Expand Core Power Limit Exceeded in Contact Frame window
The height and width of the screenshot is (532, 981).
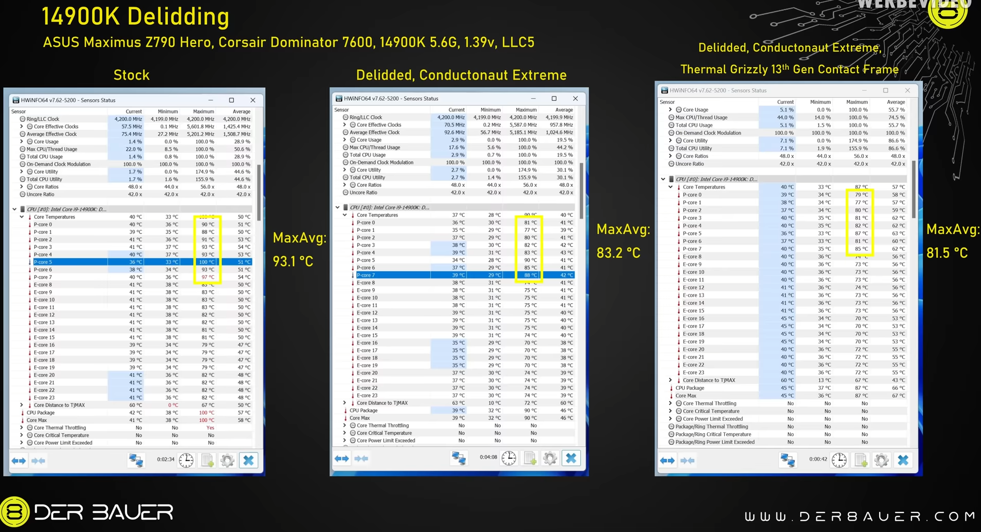pos(671,419)
